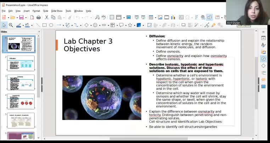Click the Insert Audio or Video icon
The width and height of the screenshot is (270, 143).
tap(167, 17)
